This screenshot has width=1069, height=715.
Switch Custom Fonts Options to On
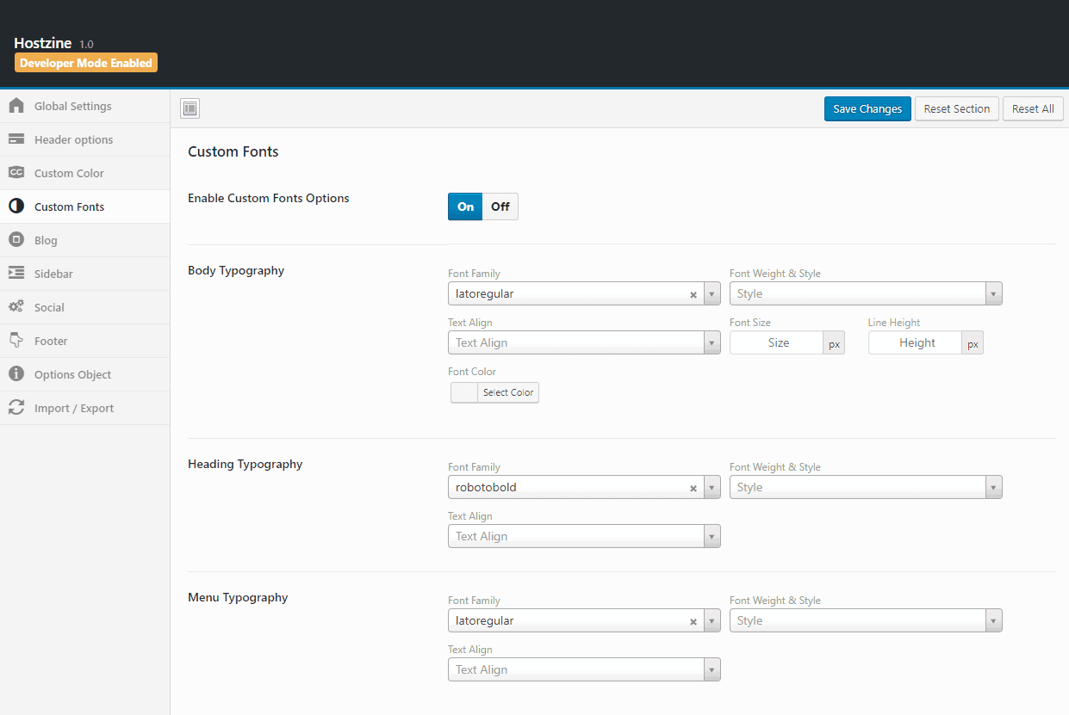click(x=465, y=206)
